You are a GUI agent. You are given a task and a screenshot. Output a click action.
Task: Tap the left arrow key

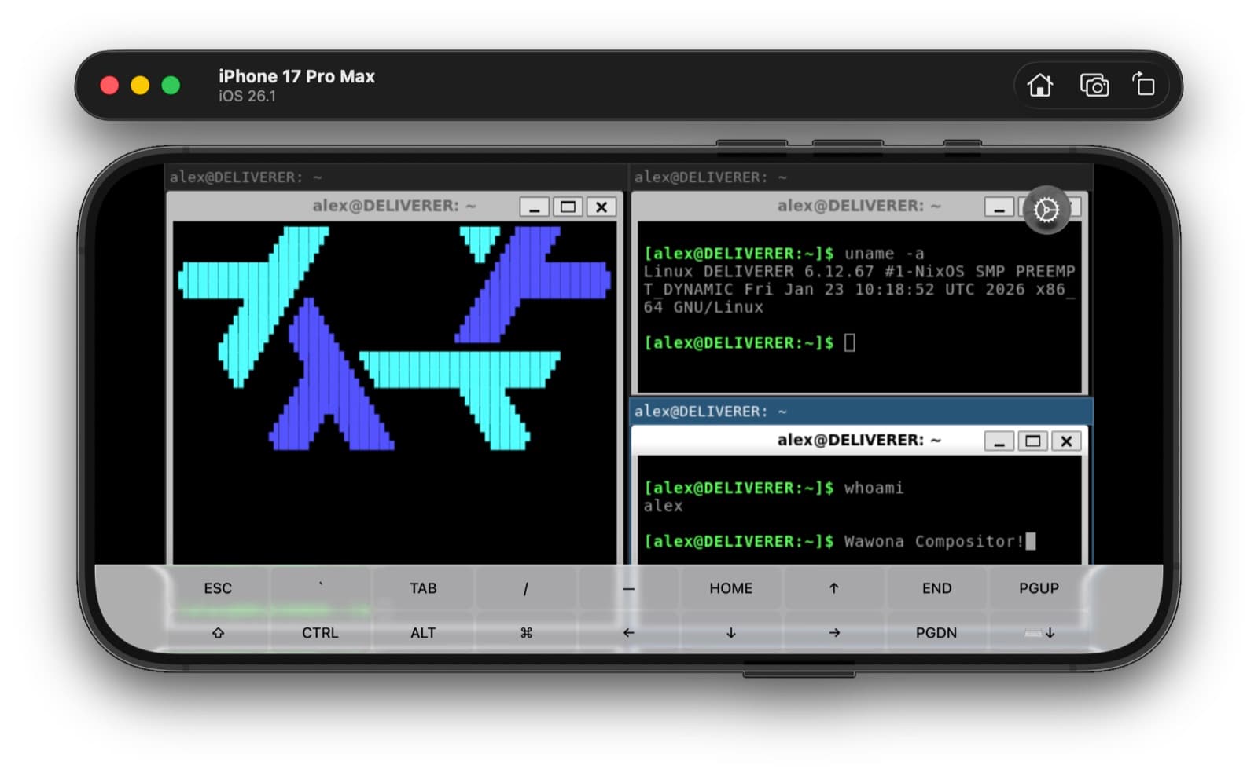coord(628,632)
